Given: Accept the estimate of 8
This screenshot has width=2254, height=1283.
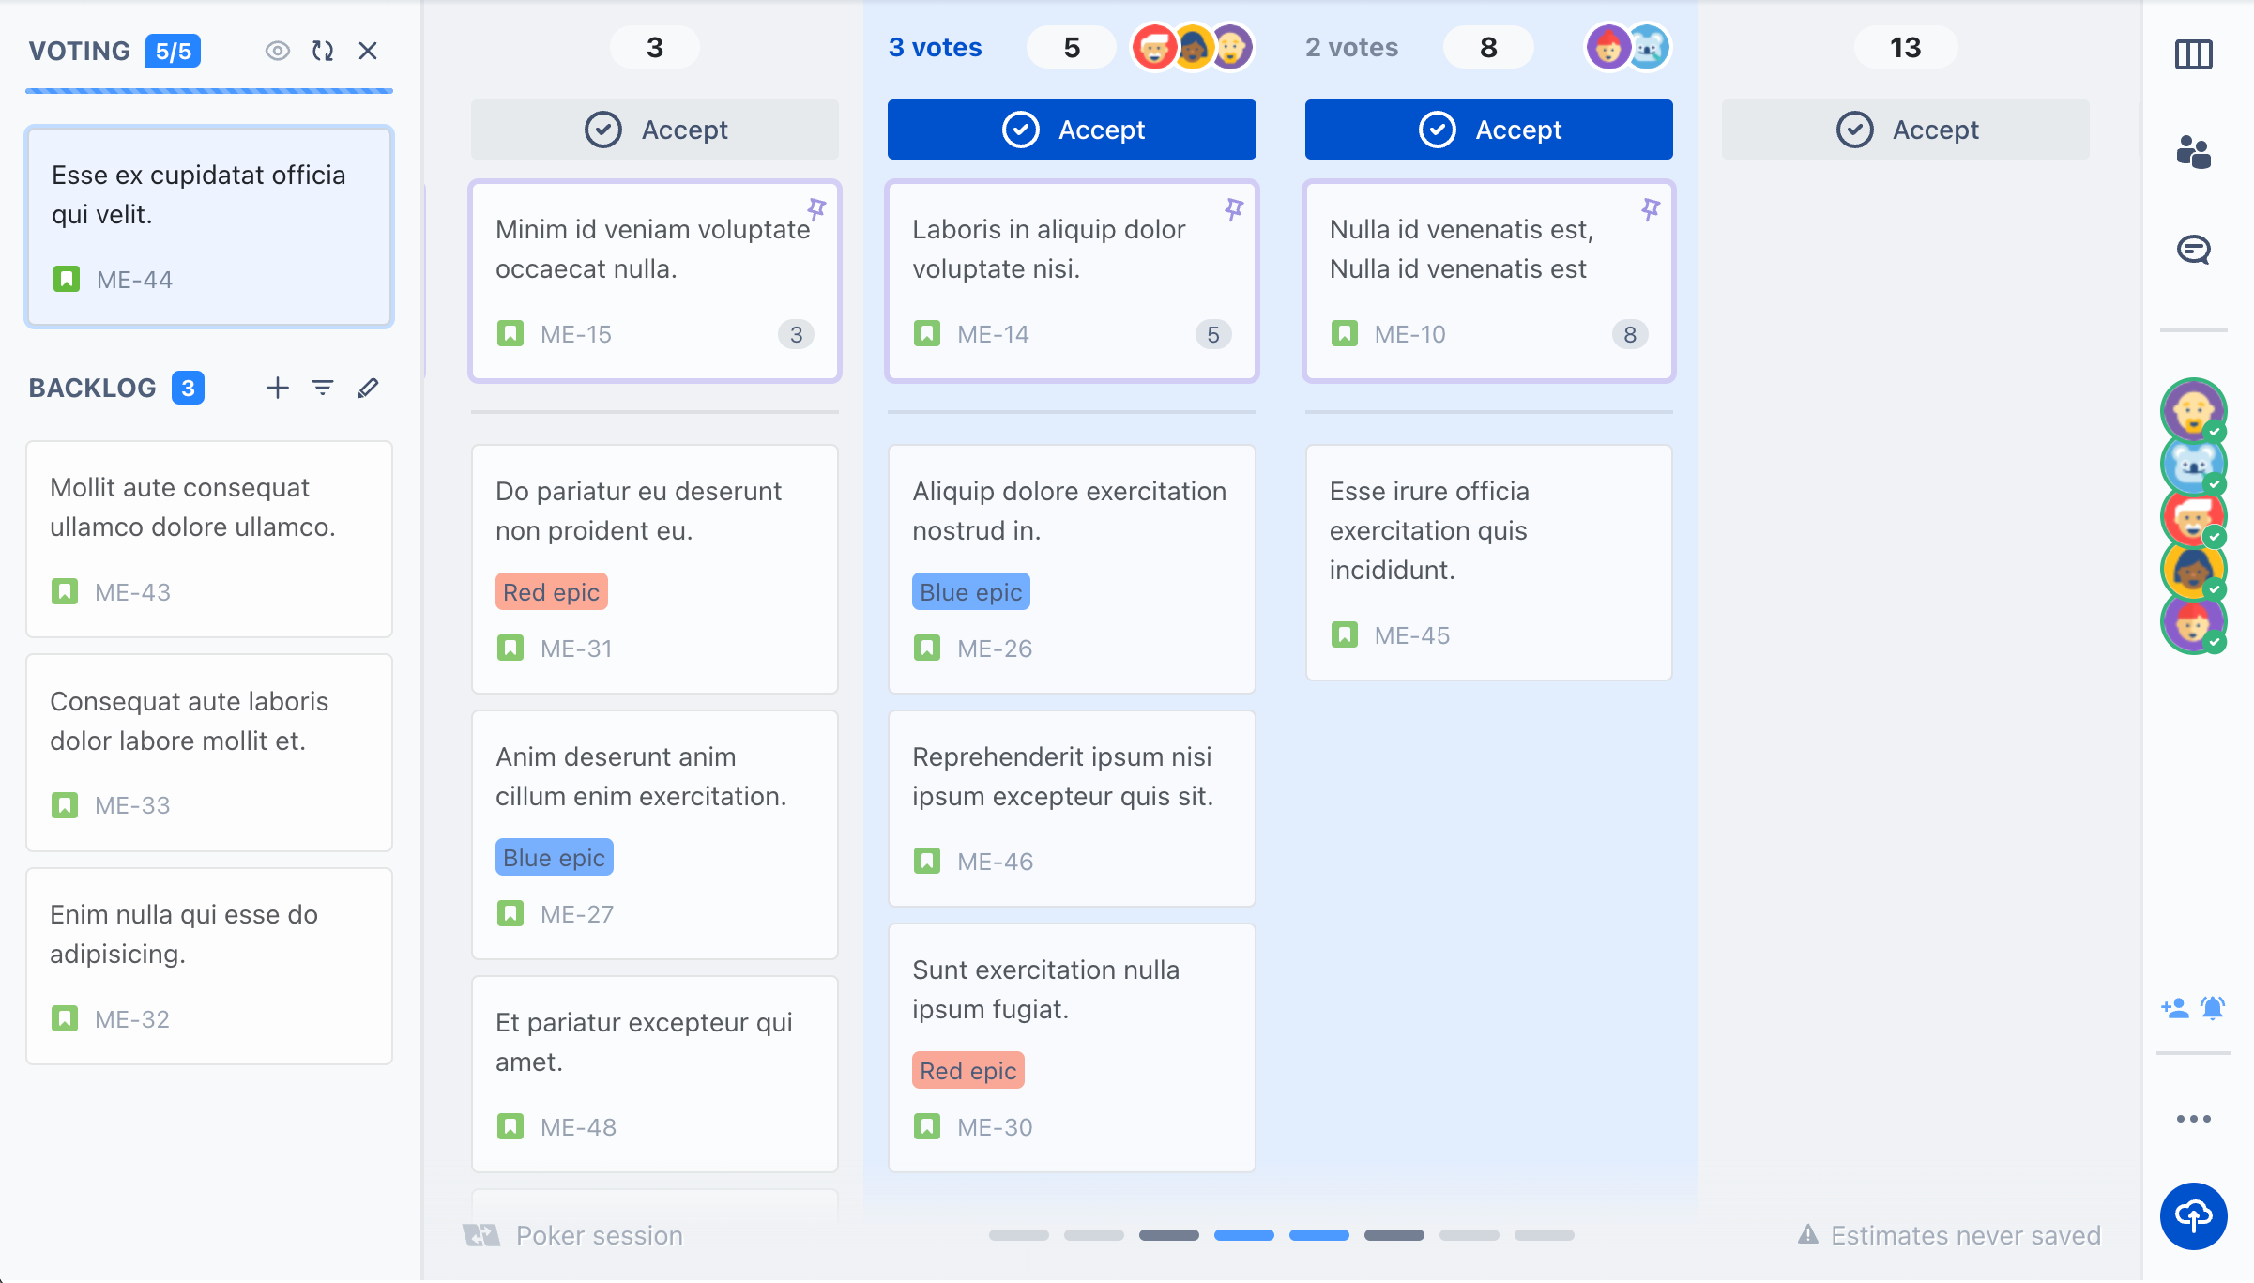Looking at the screenshot, I should pos(1488,130).
